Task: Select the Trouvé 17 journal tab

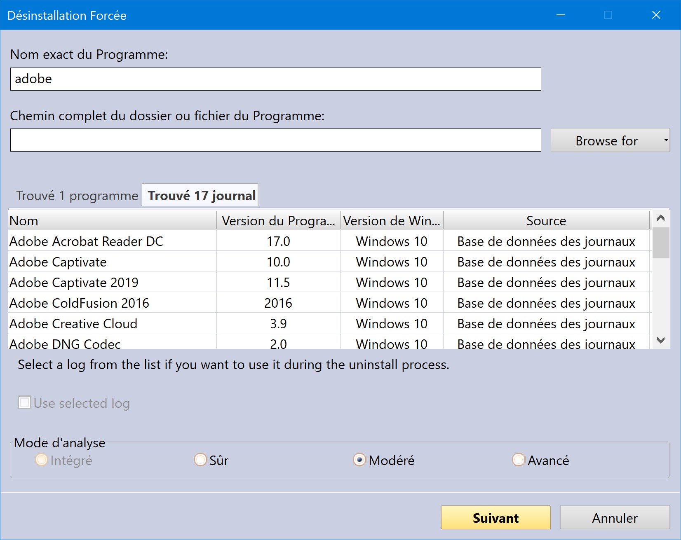Action: coord(201,196)
